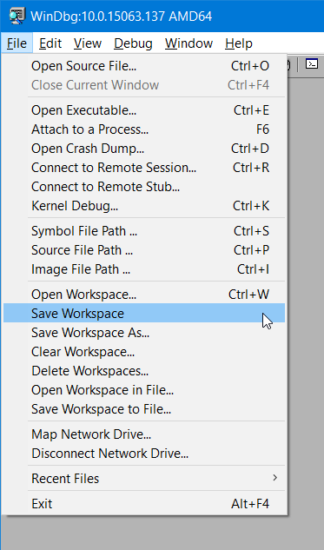Viewport: 324px width, 550px height.
Task: Open the Help menu
Action: pos(239,43)
